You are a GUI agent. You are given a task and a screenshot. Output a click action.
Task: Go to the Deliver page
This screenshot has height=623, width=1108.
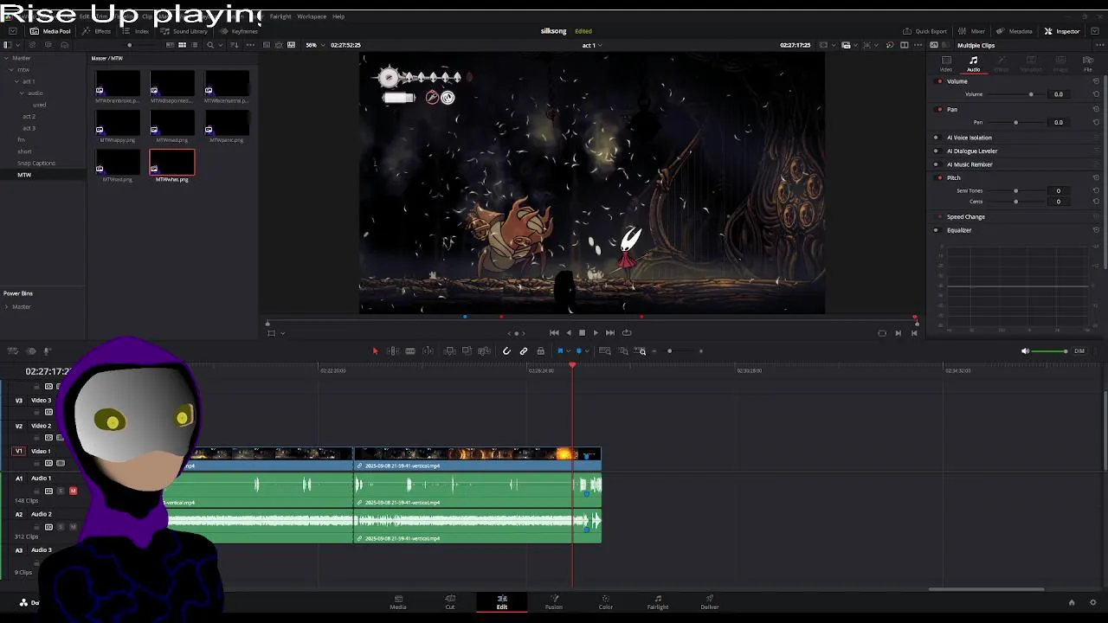(710, 601)
